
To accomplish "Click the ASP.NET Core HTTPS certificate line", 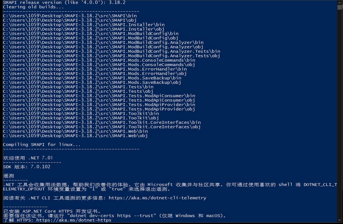I will click(52, 211).
